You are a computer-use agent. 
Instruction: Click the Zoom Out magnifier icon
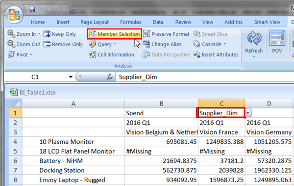11,44
